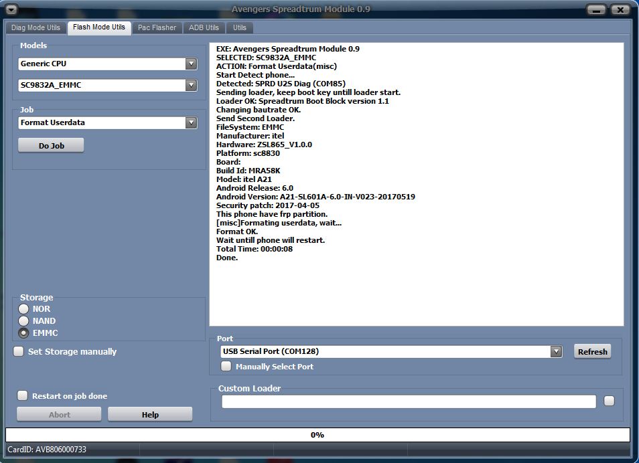Open the Pac Flasher tab
639x463 pixels.
click(x=157, y=27)
